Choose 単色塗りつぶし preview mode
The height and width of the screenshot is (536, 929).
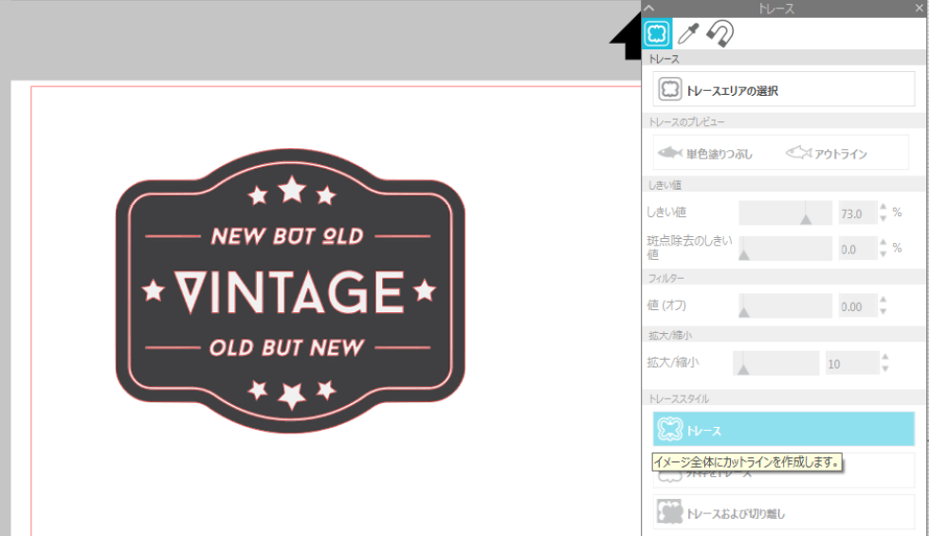(x=705, y=154)
